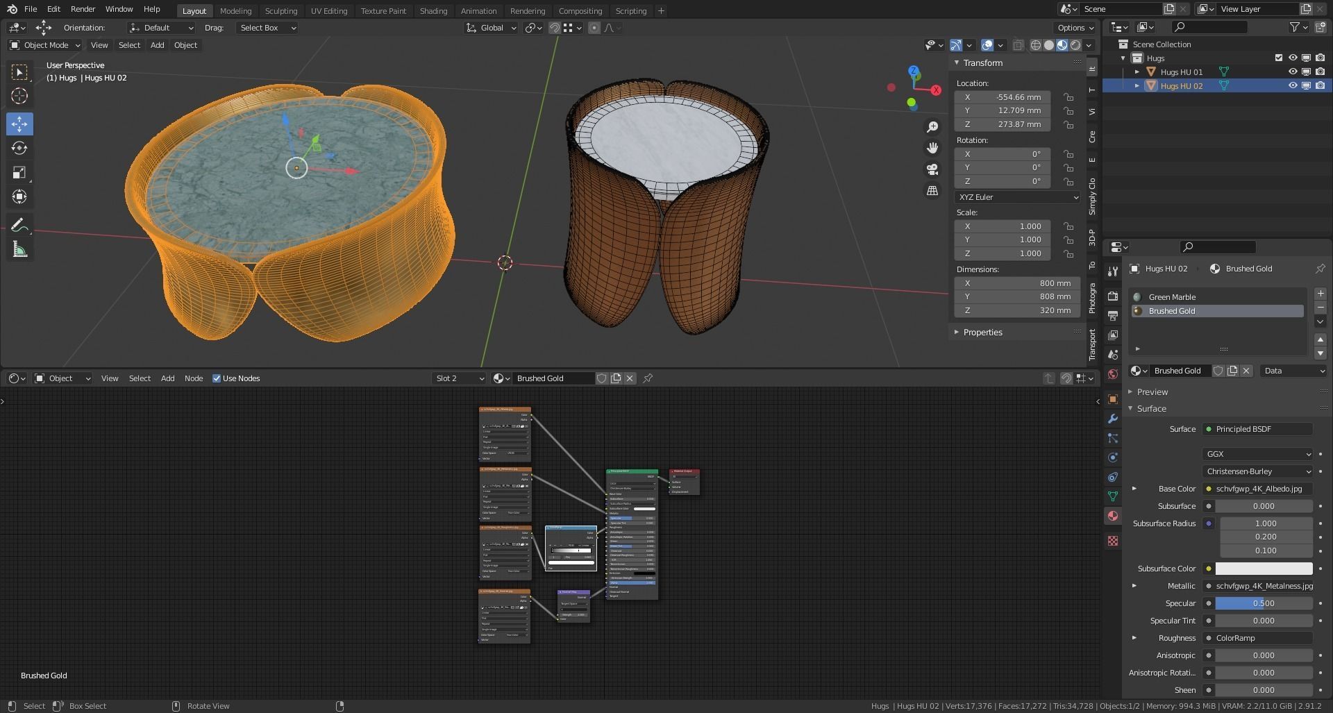Switch to orthographic view grid icon

[x=932, y=190]
